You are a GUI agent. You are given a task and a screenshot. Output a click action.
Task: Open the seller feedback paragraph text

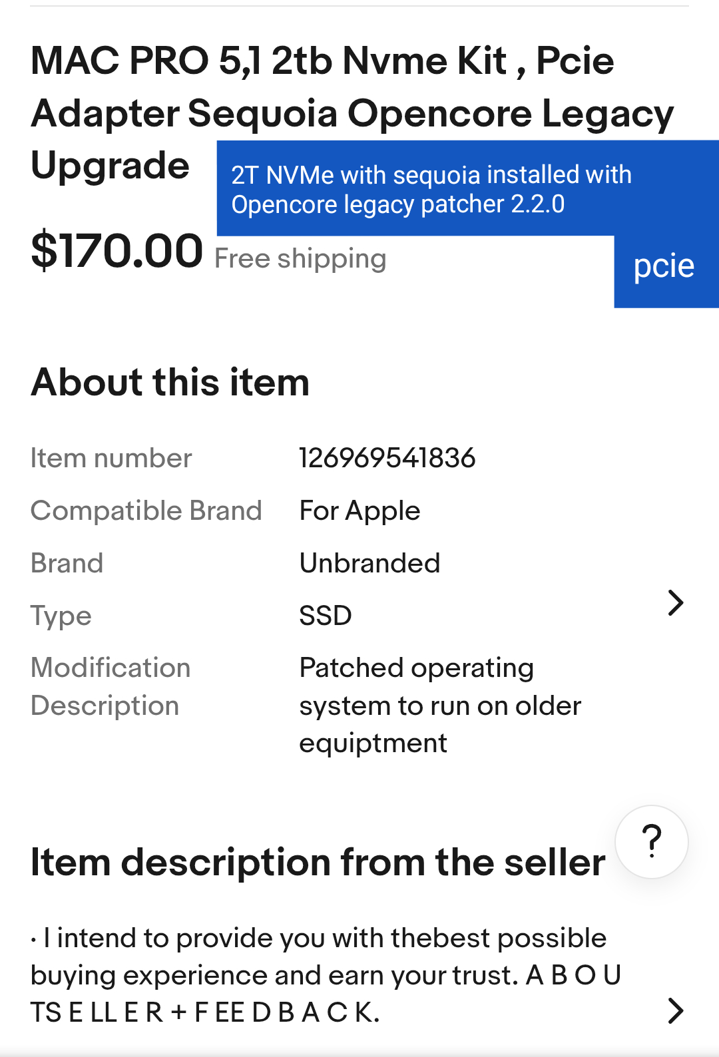pyautogui.click(x=325, y=976)
